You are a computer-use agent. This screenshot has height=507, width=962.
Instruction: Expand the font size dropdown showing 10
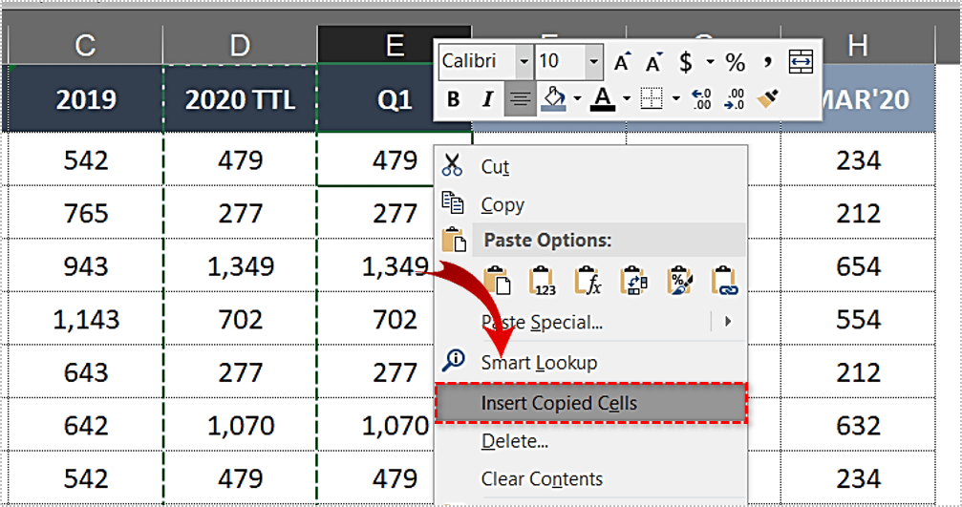click(594, 63)
